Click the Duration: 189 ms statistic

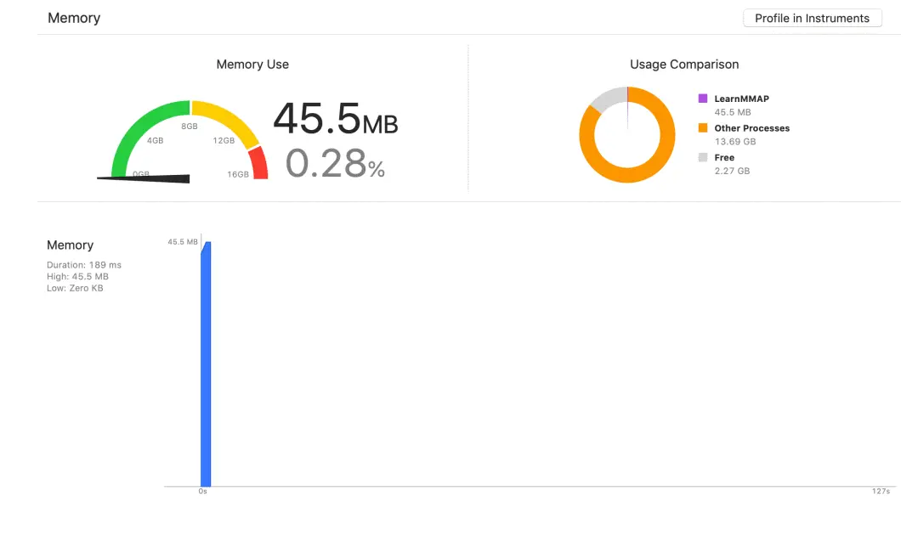point(84,265)
